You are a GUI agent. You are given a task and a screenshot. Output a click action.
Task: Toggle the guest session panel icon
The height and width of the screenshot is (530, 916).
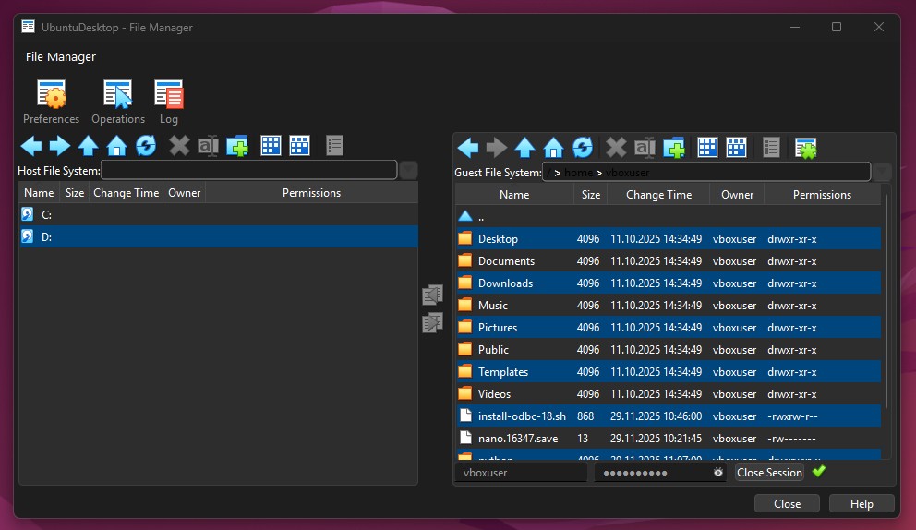coord(805,148)
